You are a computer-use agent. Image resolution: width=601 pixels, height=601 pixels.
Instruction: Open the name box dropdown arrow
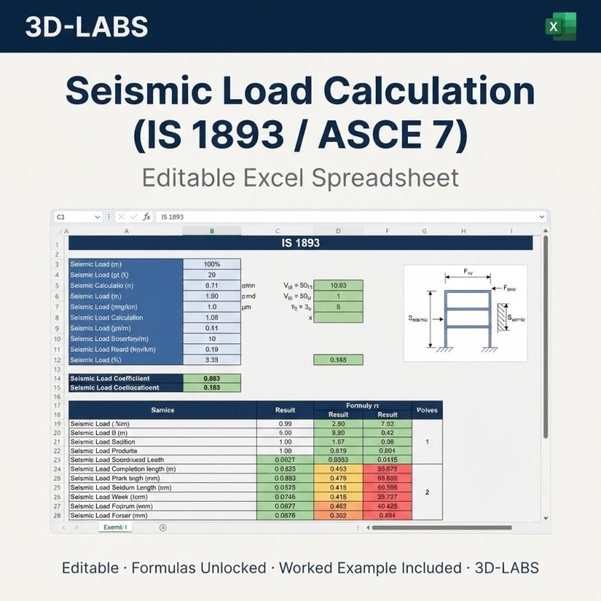pyautogui.click(x=98, y=217)
